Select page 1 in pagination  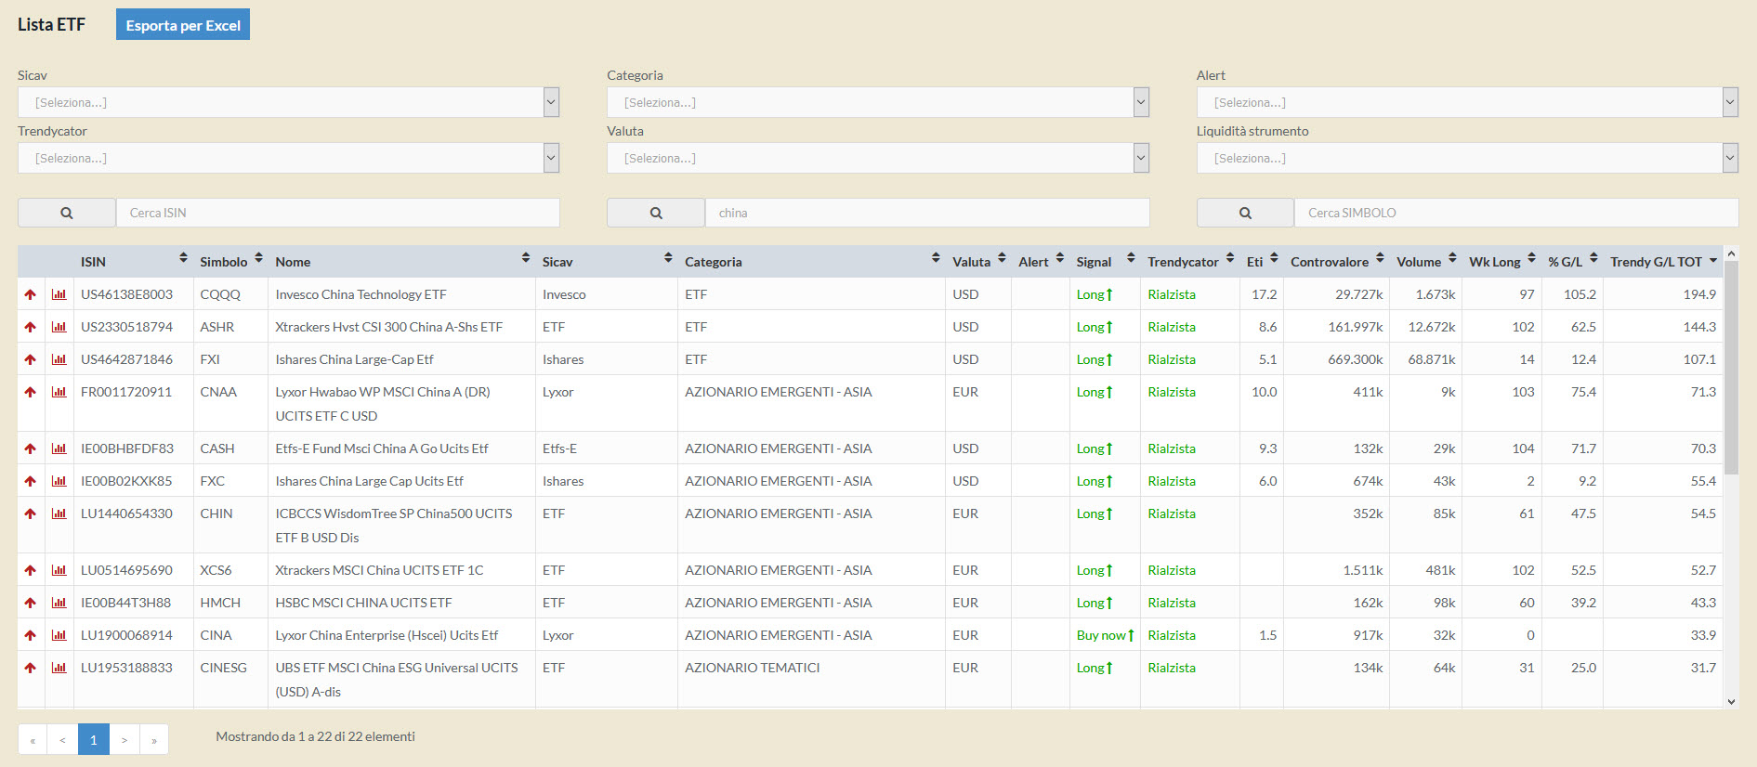pyautogui.click(x=93, y=739)
